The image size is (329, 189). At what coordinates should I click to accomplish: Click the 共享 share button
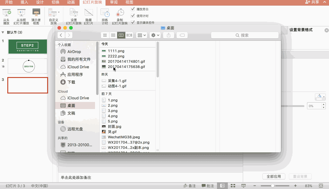pyautogui.click(x=312, y=2)
